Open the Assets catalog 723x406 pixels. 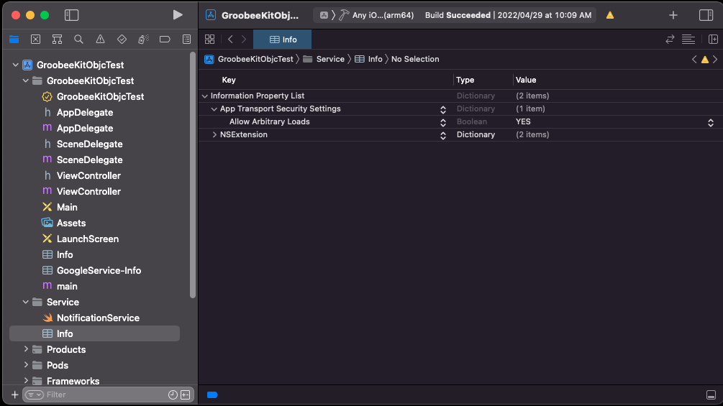click(x=71, y=223)
